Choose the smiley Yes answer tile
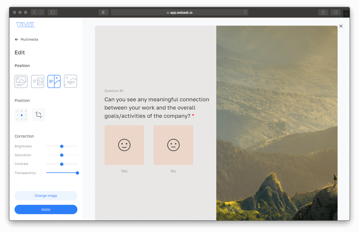This screenshot has width=359, height=232. 124,145
